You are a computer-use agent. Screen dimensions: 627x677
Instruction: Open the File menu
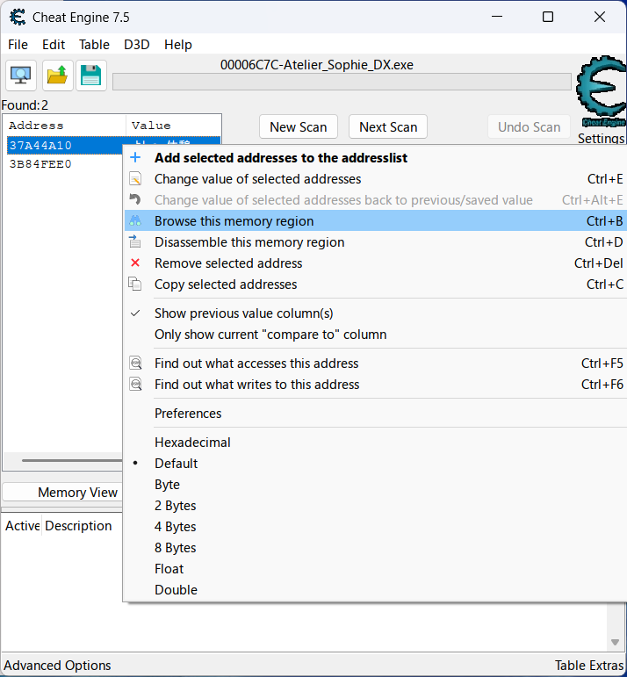[x=18, y=45]
